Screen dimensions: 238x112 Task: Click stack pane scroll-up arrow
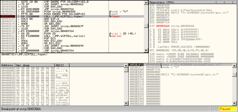[234, 65]
